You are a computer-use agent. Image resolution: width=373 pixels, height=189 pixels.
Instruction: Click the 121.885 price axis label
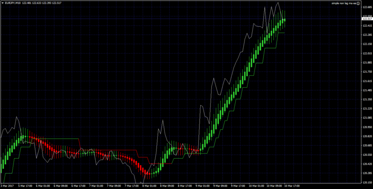pos(367,63)
